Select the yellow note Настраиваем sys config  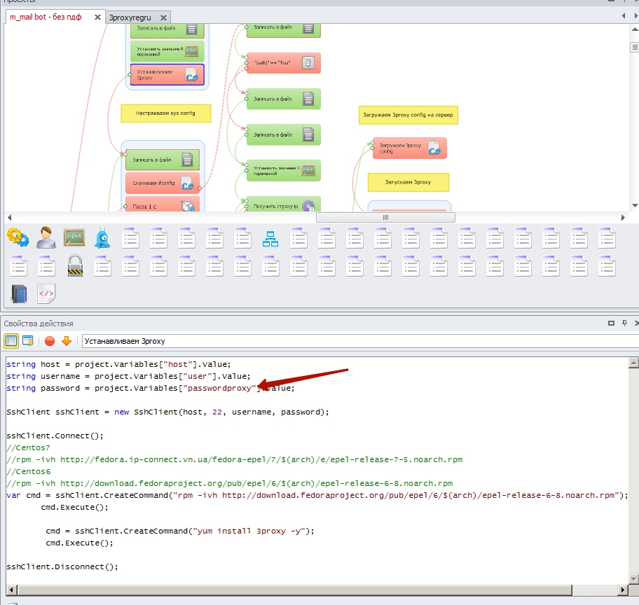tap(166, 113)
